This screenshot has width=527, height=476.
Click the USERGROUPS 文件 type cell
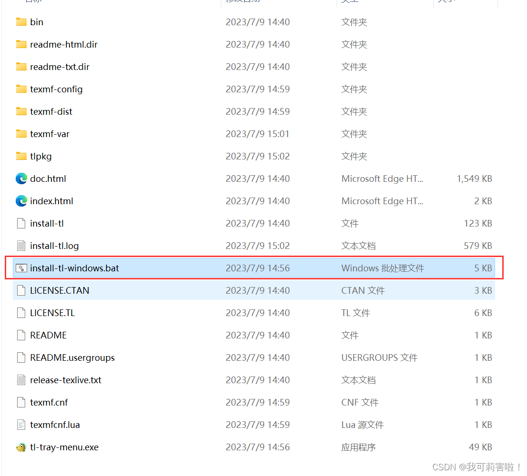pos(379,357)
